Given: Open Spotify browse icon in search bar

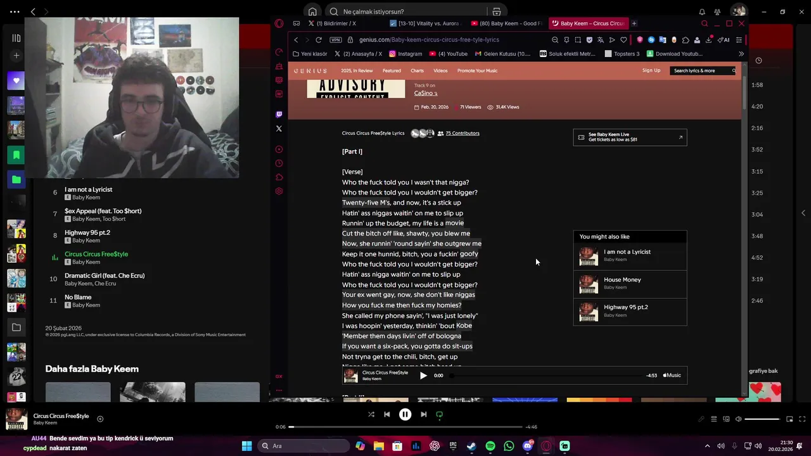Looking at the screenshot, I should point(496,11).
